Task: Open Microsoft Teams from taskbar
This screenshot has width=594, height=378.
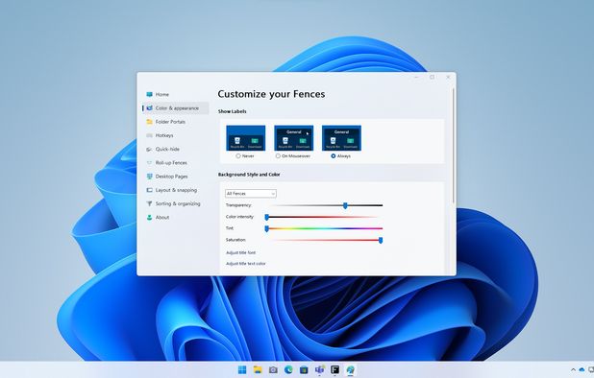Action: (x=319, y=369)
